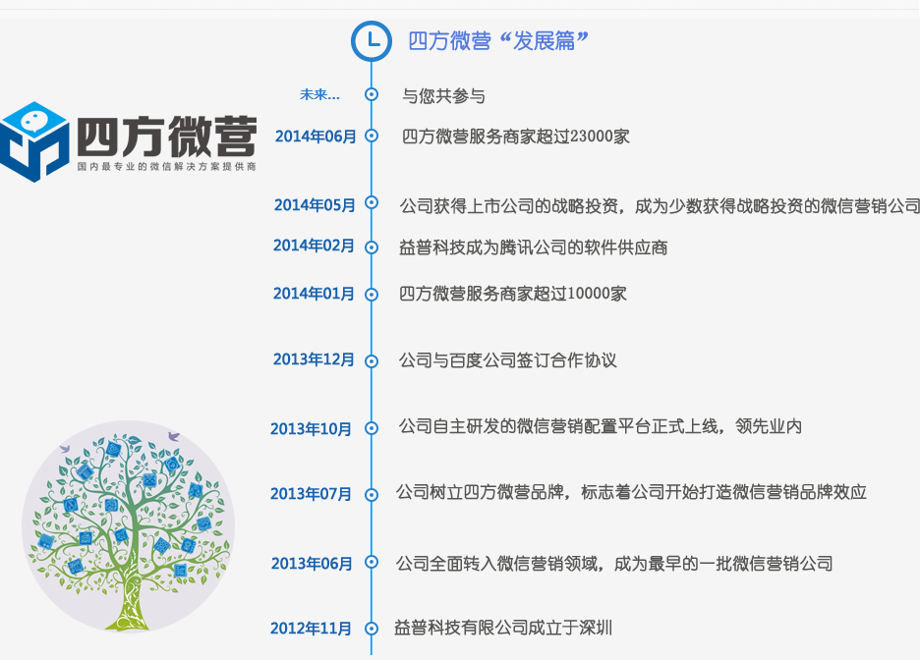The image size is (920, 660).
Task: Click the heading 四方微营“发展篇”
Action: [497, 41]
